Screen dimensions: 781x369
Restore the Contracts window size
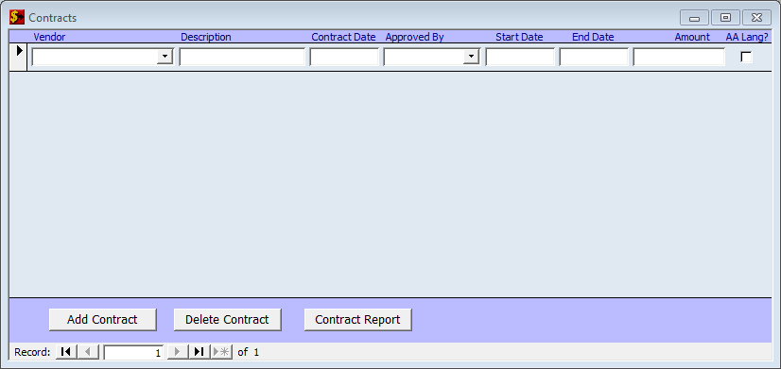(726, 17)
